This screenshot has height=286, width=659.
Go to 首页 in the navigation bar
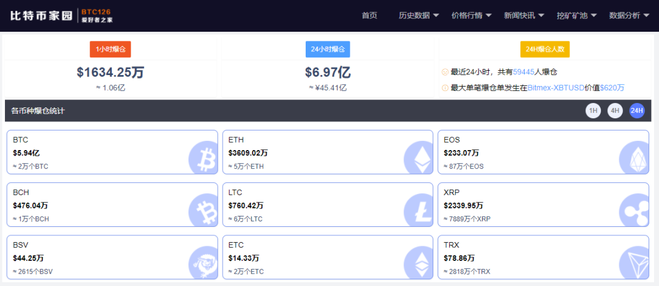(x=369, y=15)
